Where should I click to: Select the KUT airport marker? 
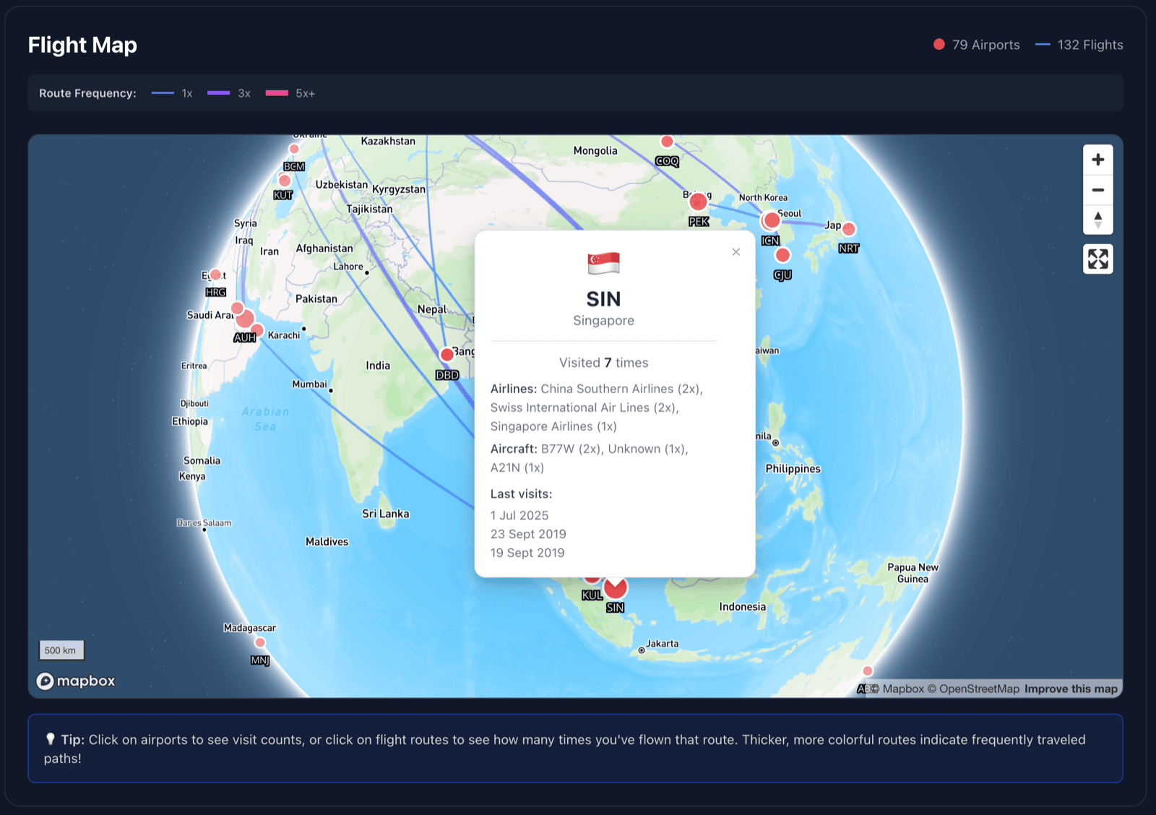[x=285, y=181]
